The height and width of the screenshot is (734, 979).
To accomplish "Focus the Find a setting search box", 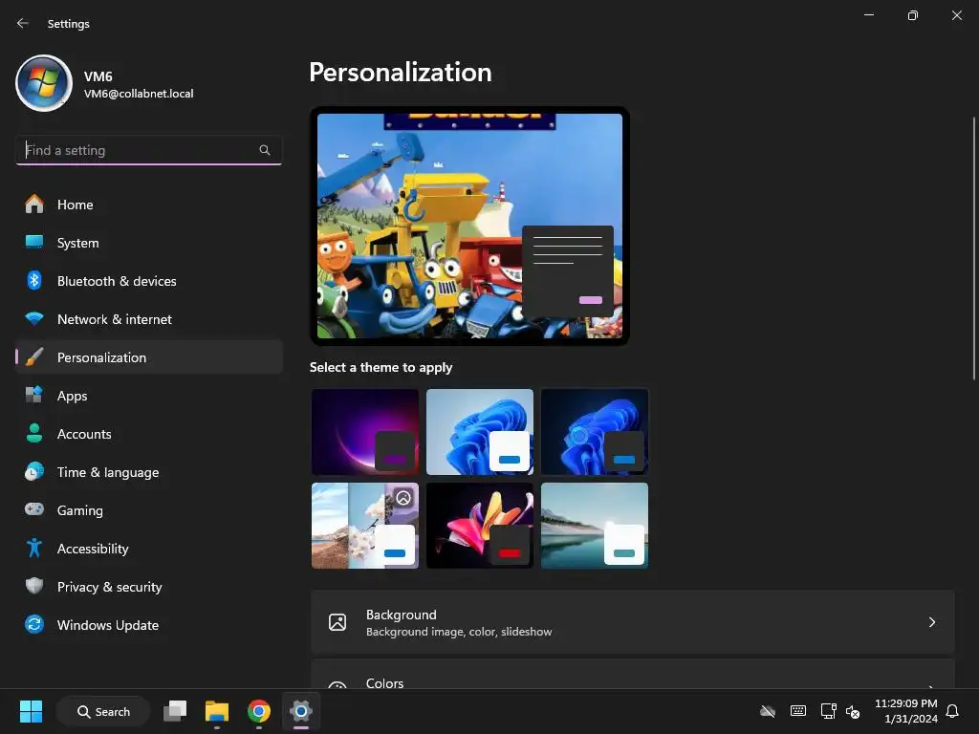I will coord(148,150).
